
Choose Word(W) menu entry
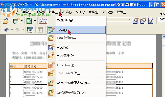coord(77,48)
